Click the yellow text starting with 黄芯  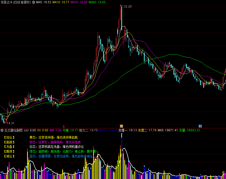[53, 137]
